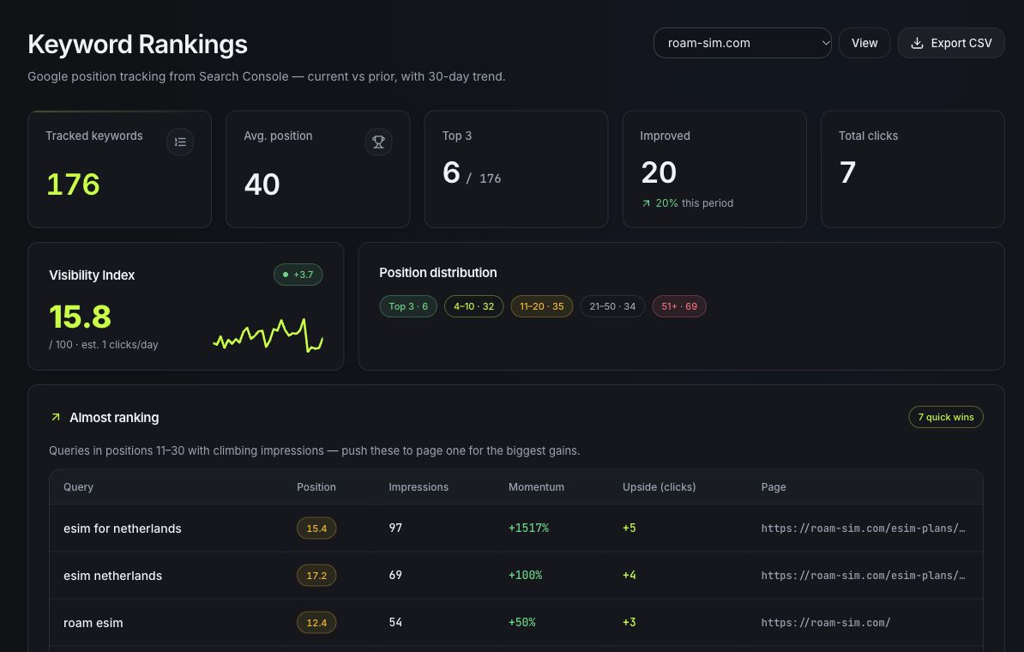This screenshot has height=652, width=1024.
Task: Open the https://roam-sim.com/ page link
Action: 826,623
